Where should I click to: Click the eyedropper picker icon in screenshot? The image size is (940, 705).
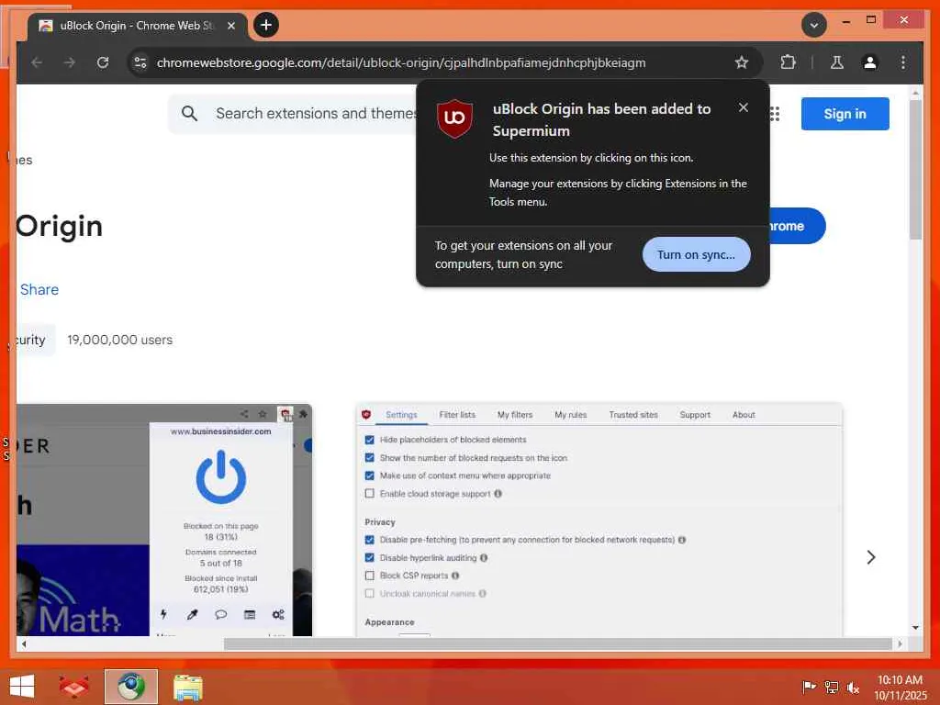point(192,614)
